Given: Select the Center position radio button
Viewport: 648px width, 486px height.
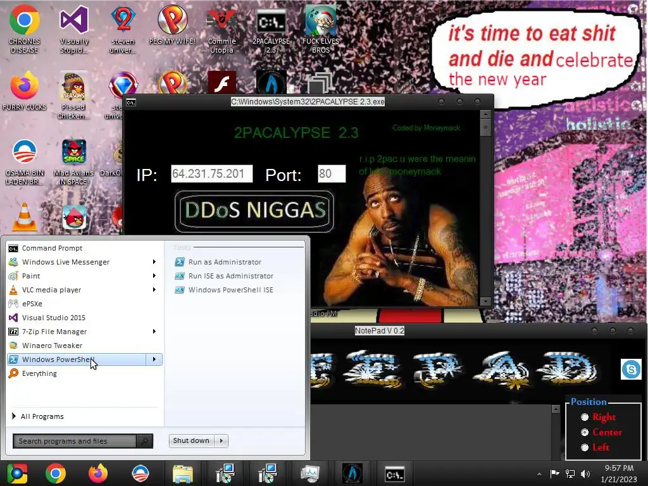Looking at the screenshot, I should [x=585, y=432].
